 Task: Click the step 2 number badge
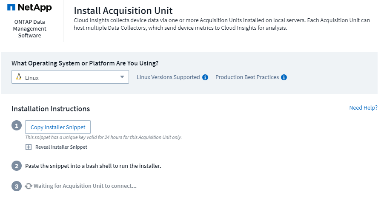click(16, 166)
